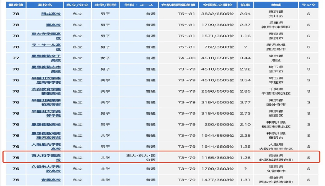Click 慶應義塾志木高校 school name
This screenshot has width=325, height=186.
[46, 69]
